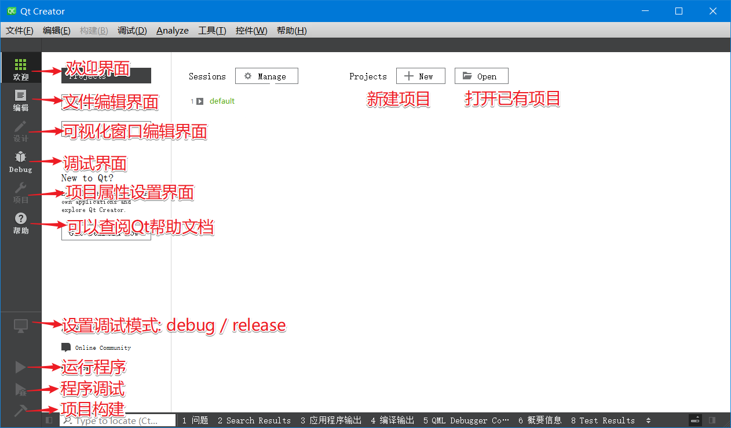Open the default session link
The image size is (731, 428).
[x=222, y=101]
